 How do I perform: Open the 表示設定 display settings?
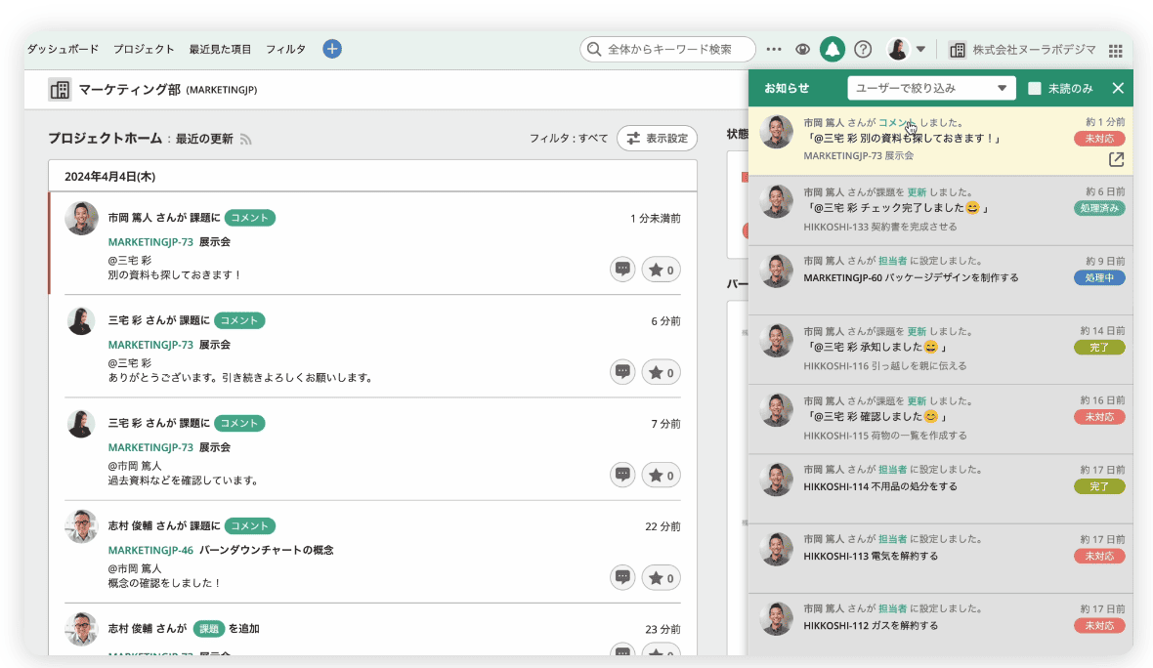[x=658, y=139]
